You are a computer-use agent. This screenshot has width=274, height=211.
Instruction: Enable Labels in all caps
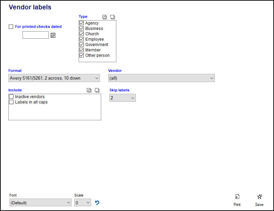[11, 102]
